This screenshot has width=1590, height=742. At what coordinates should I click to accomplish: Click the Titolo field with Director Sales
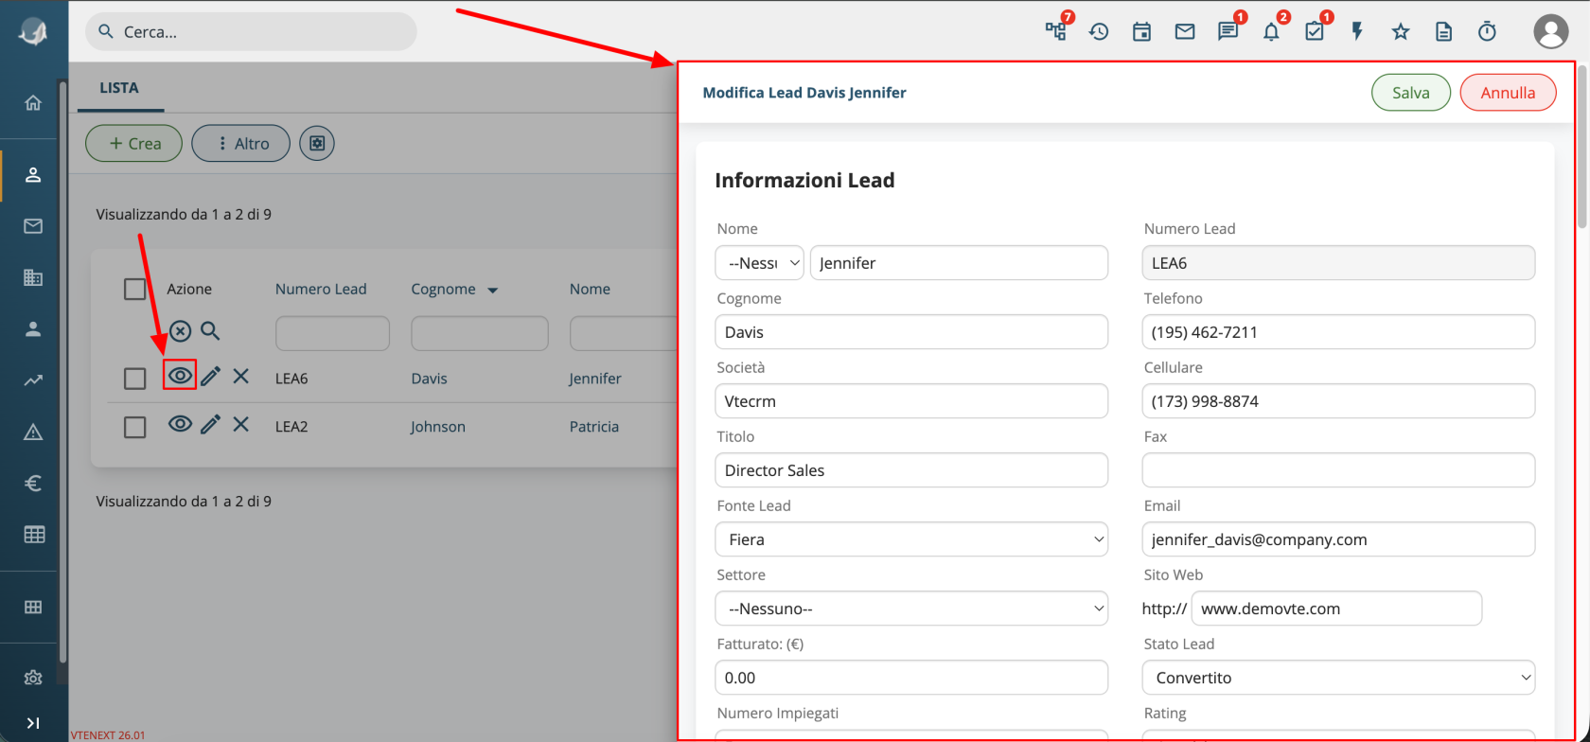pos(911,470)
